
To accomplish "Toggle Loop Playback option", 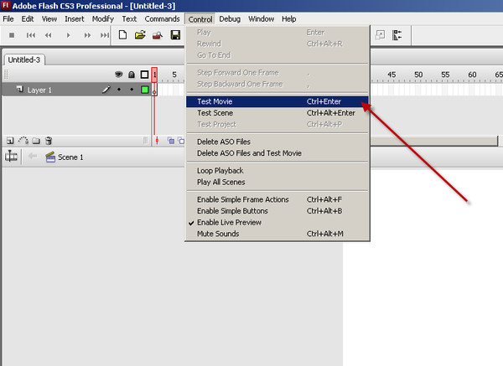I will point(277,171).
